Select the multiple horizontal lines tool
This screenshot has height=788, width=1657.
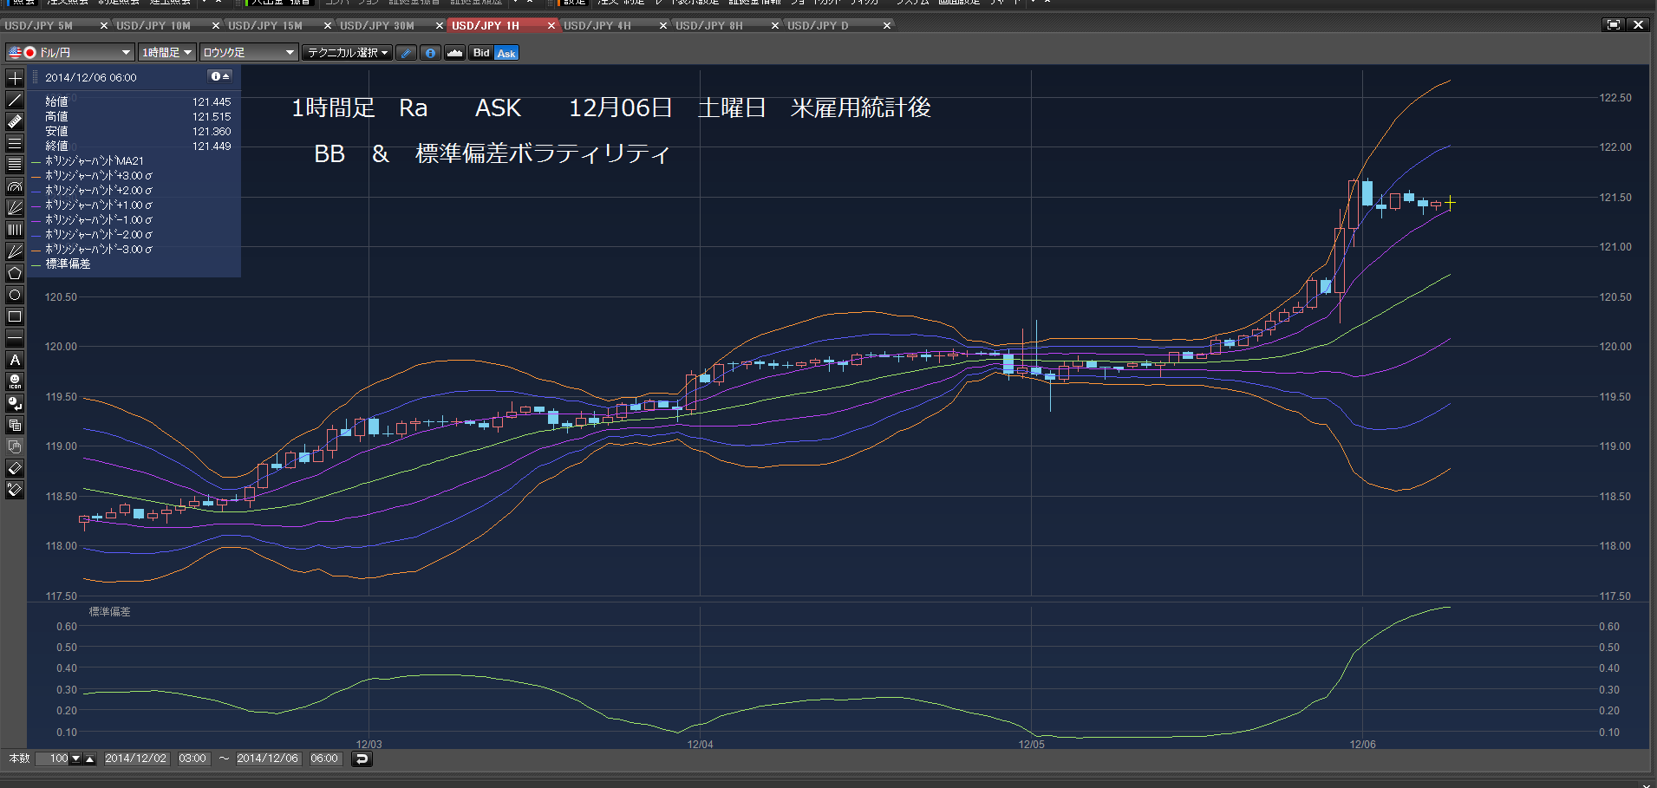[15, 165]
